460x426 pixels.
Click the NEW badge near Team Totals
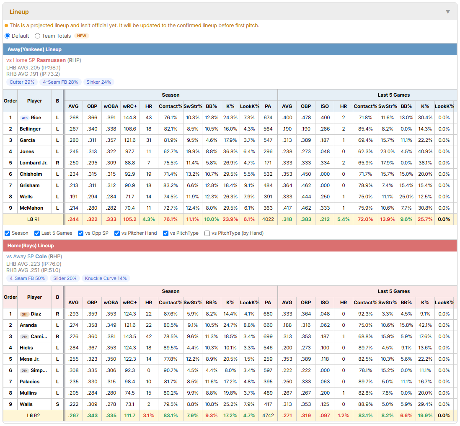82,36
